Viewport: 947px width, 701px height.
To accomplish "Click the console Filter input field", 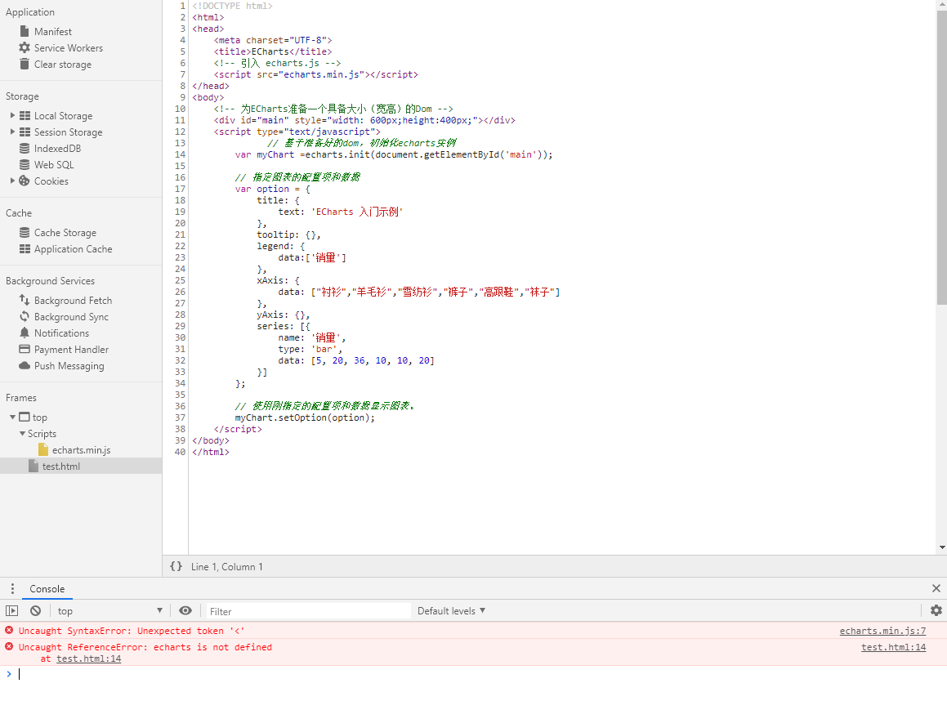I will (309, 611).
